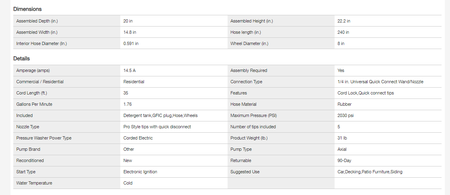Viewport: 450px width, 195px height.
Task: Select the Connection Type value text
Action: [380, 82]
